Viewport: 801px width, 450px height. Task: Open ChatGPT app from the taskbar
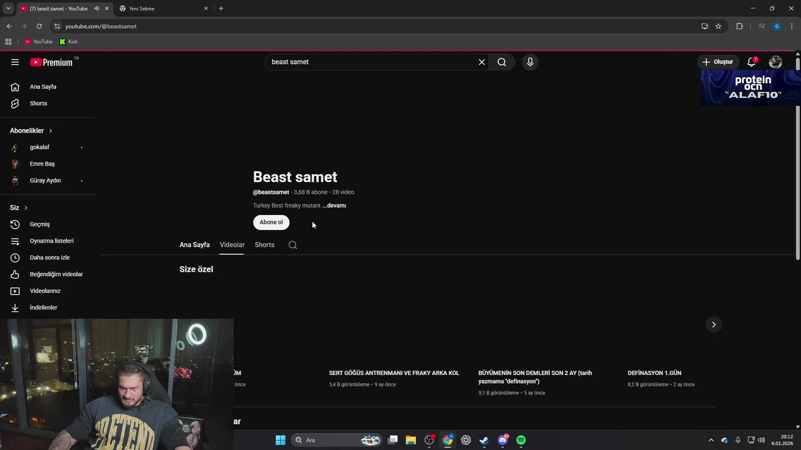click(x=466, y=440)
